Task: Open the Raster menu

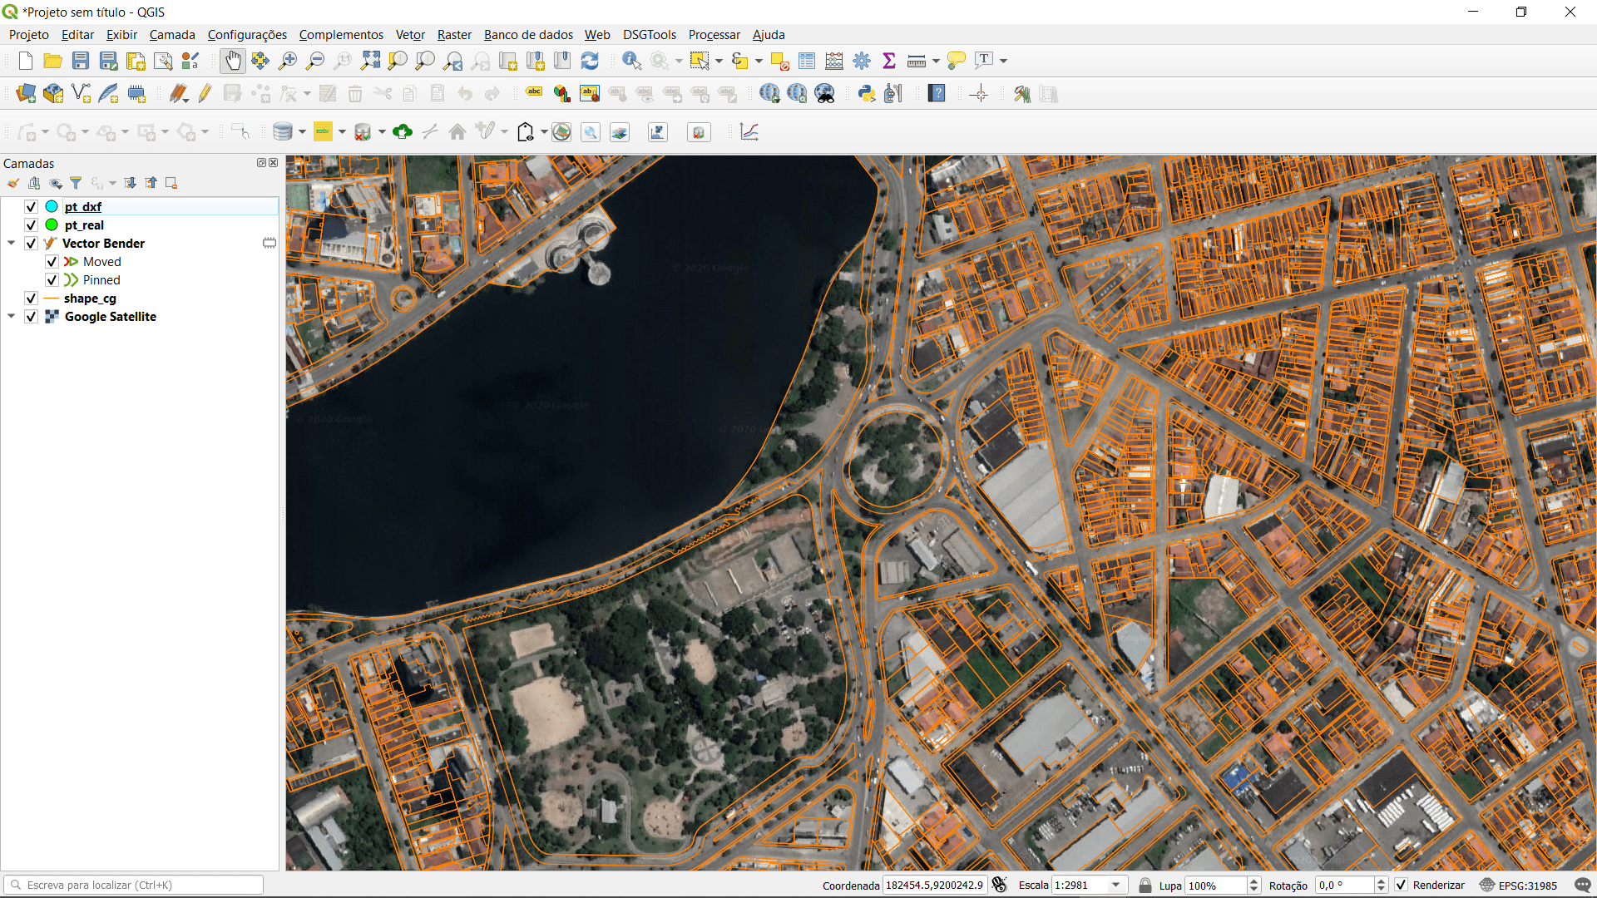Action: (454, 35)
